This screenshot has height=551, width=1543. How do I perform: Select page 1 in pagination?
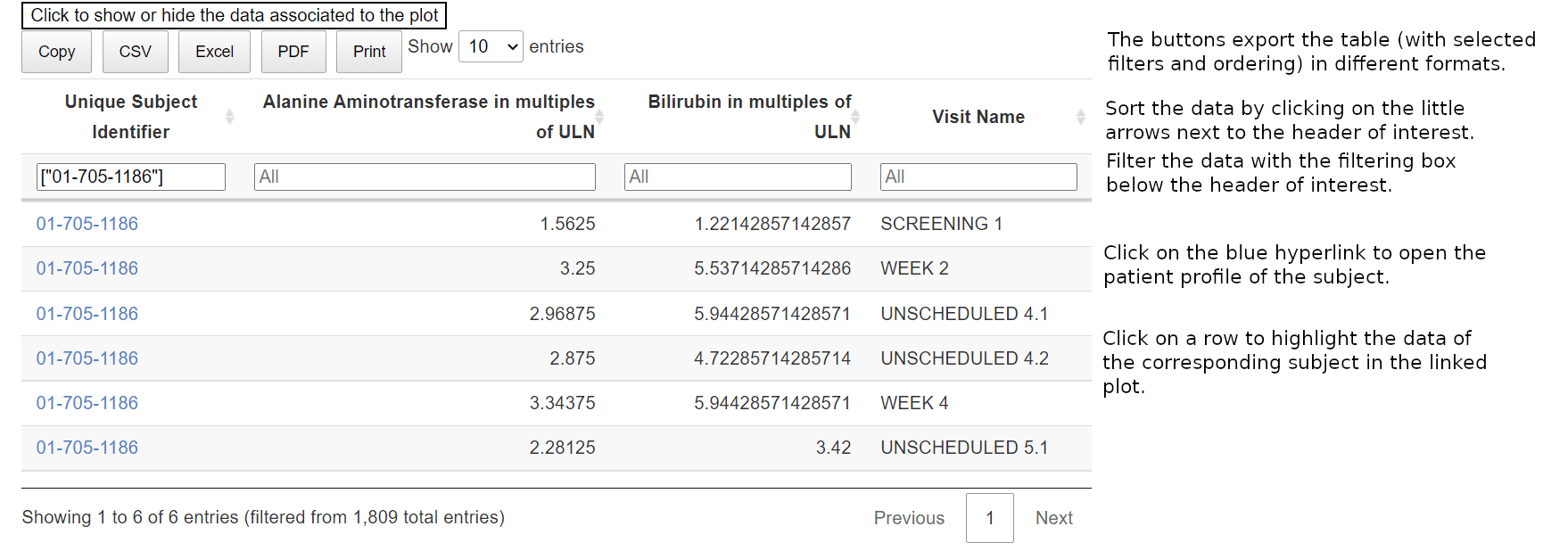click(x=990, y=518)
